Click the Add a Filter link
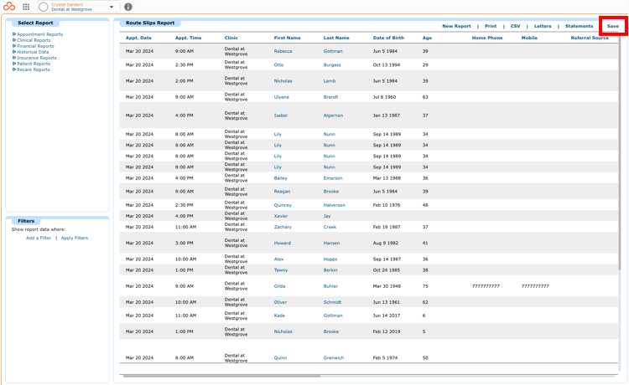Screen dimensions: 629x385 [39, 238]
